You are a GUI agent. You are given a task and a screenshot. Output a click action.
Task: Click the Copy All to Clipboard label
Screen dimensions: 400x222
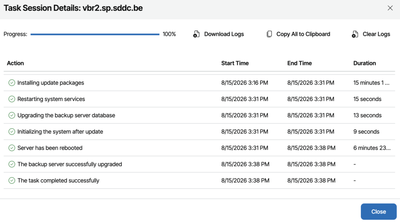tap(303, 34)
